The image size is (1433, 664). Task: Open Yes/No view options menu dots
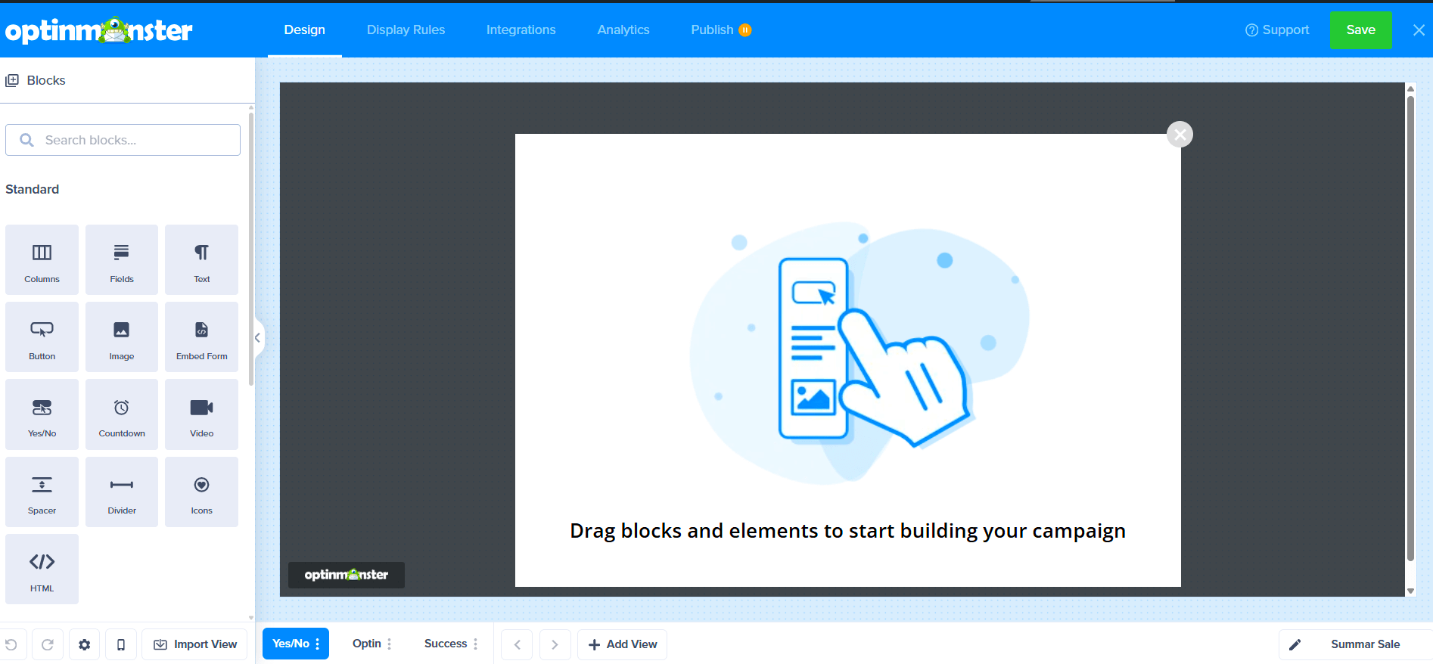pyautogui.click(x=318, y=644)
